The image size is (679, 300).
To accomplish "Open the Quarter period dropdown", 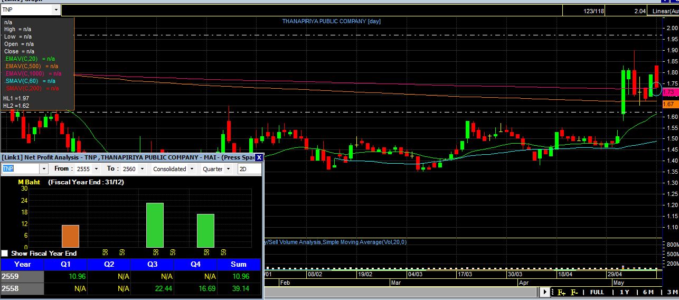I will [229, 169].
